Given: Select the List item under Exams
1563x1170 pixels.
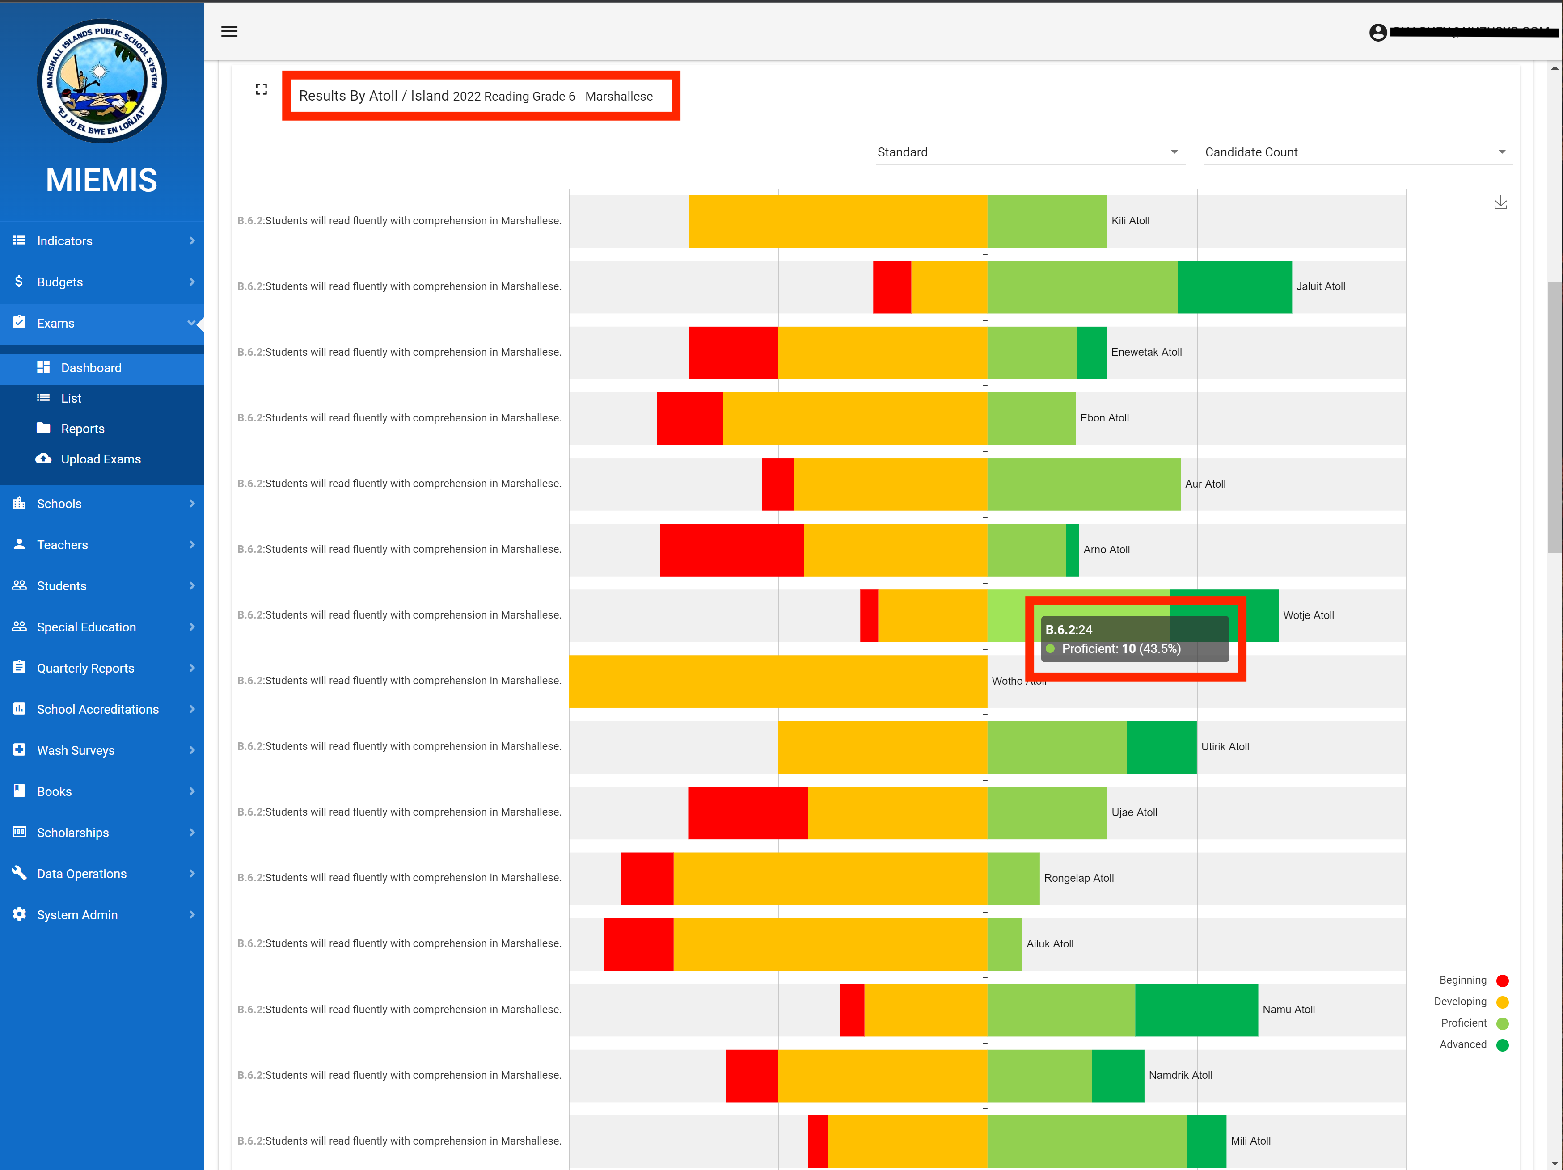Looking at the screenshot, I should pyautogui.click(x=71, y=398).
